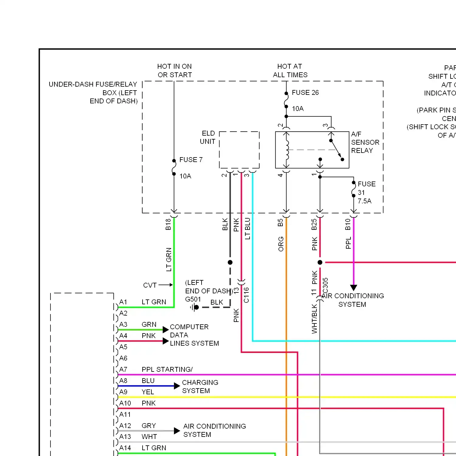This screenshot has height=456, width=456.
Task: Click the "HOT IN ON OR START" label
Action: click(174, 71)
